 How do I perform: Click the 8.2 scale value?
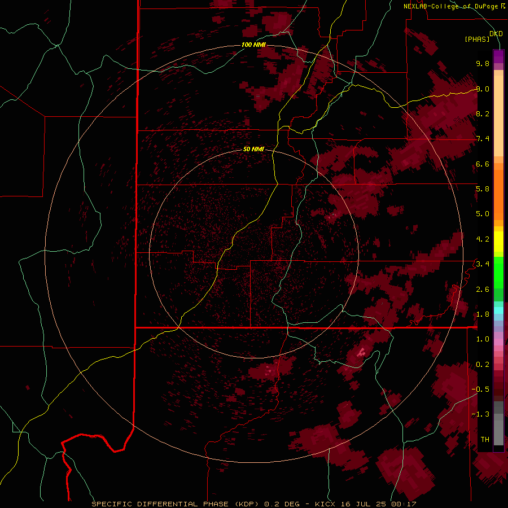(x=483, y=113)
